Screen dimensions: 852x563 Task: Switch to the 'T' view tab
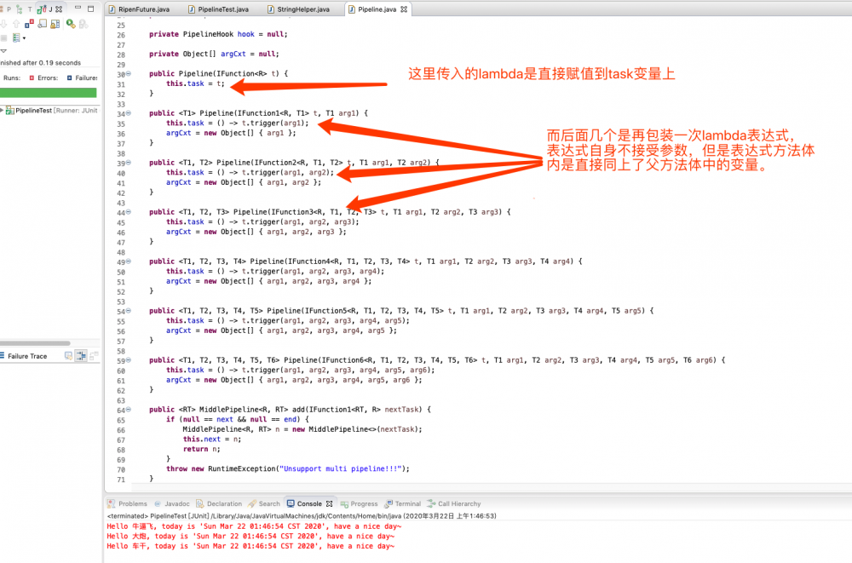click(30, 9)
